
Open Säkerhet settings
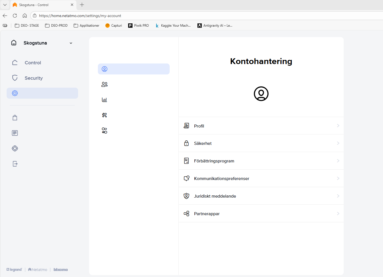(203, 143)
